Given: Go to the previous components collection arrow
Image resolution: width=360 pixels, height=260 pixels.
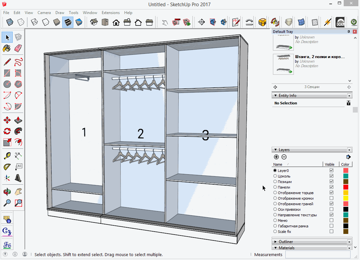Looking at the screenshot, I should (276, 87).
